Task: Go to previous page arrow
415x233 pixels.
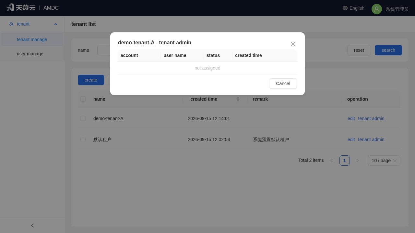Action: click(332, 161)
